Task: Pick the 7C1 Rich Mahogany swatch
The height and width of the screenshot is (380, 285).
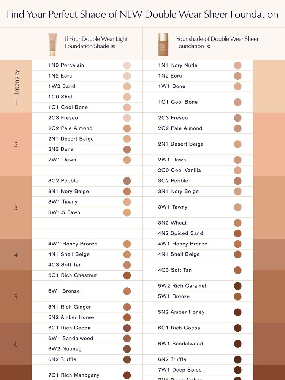Action: [x=127, y=375]
